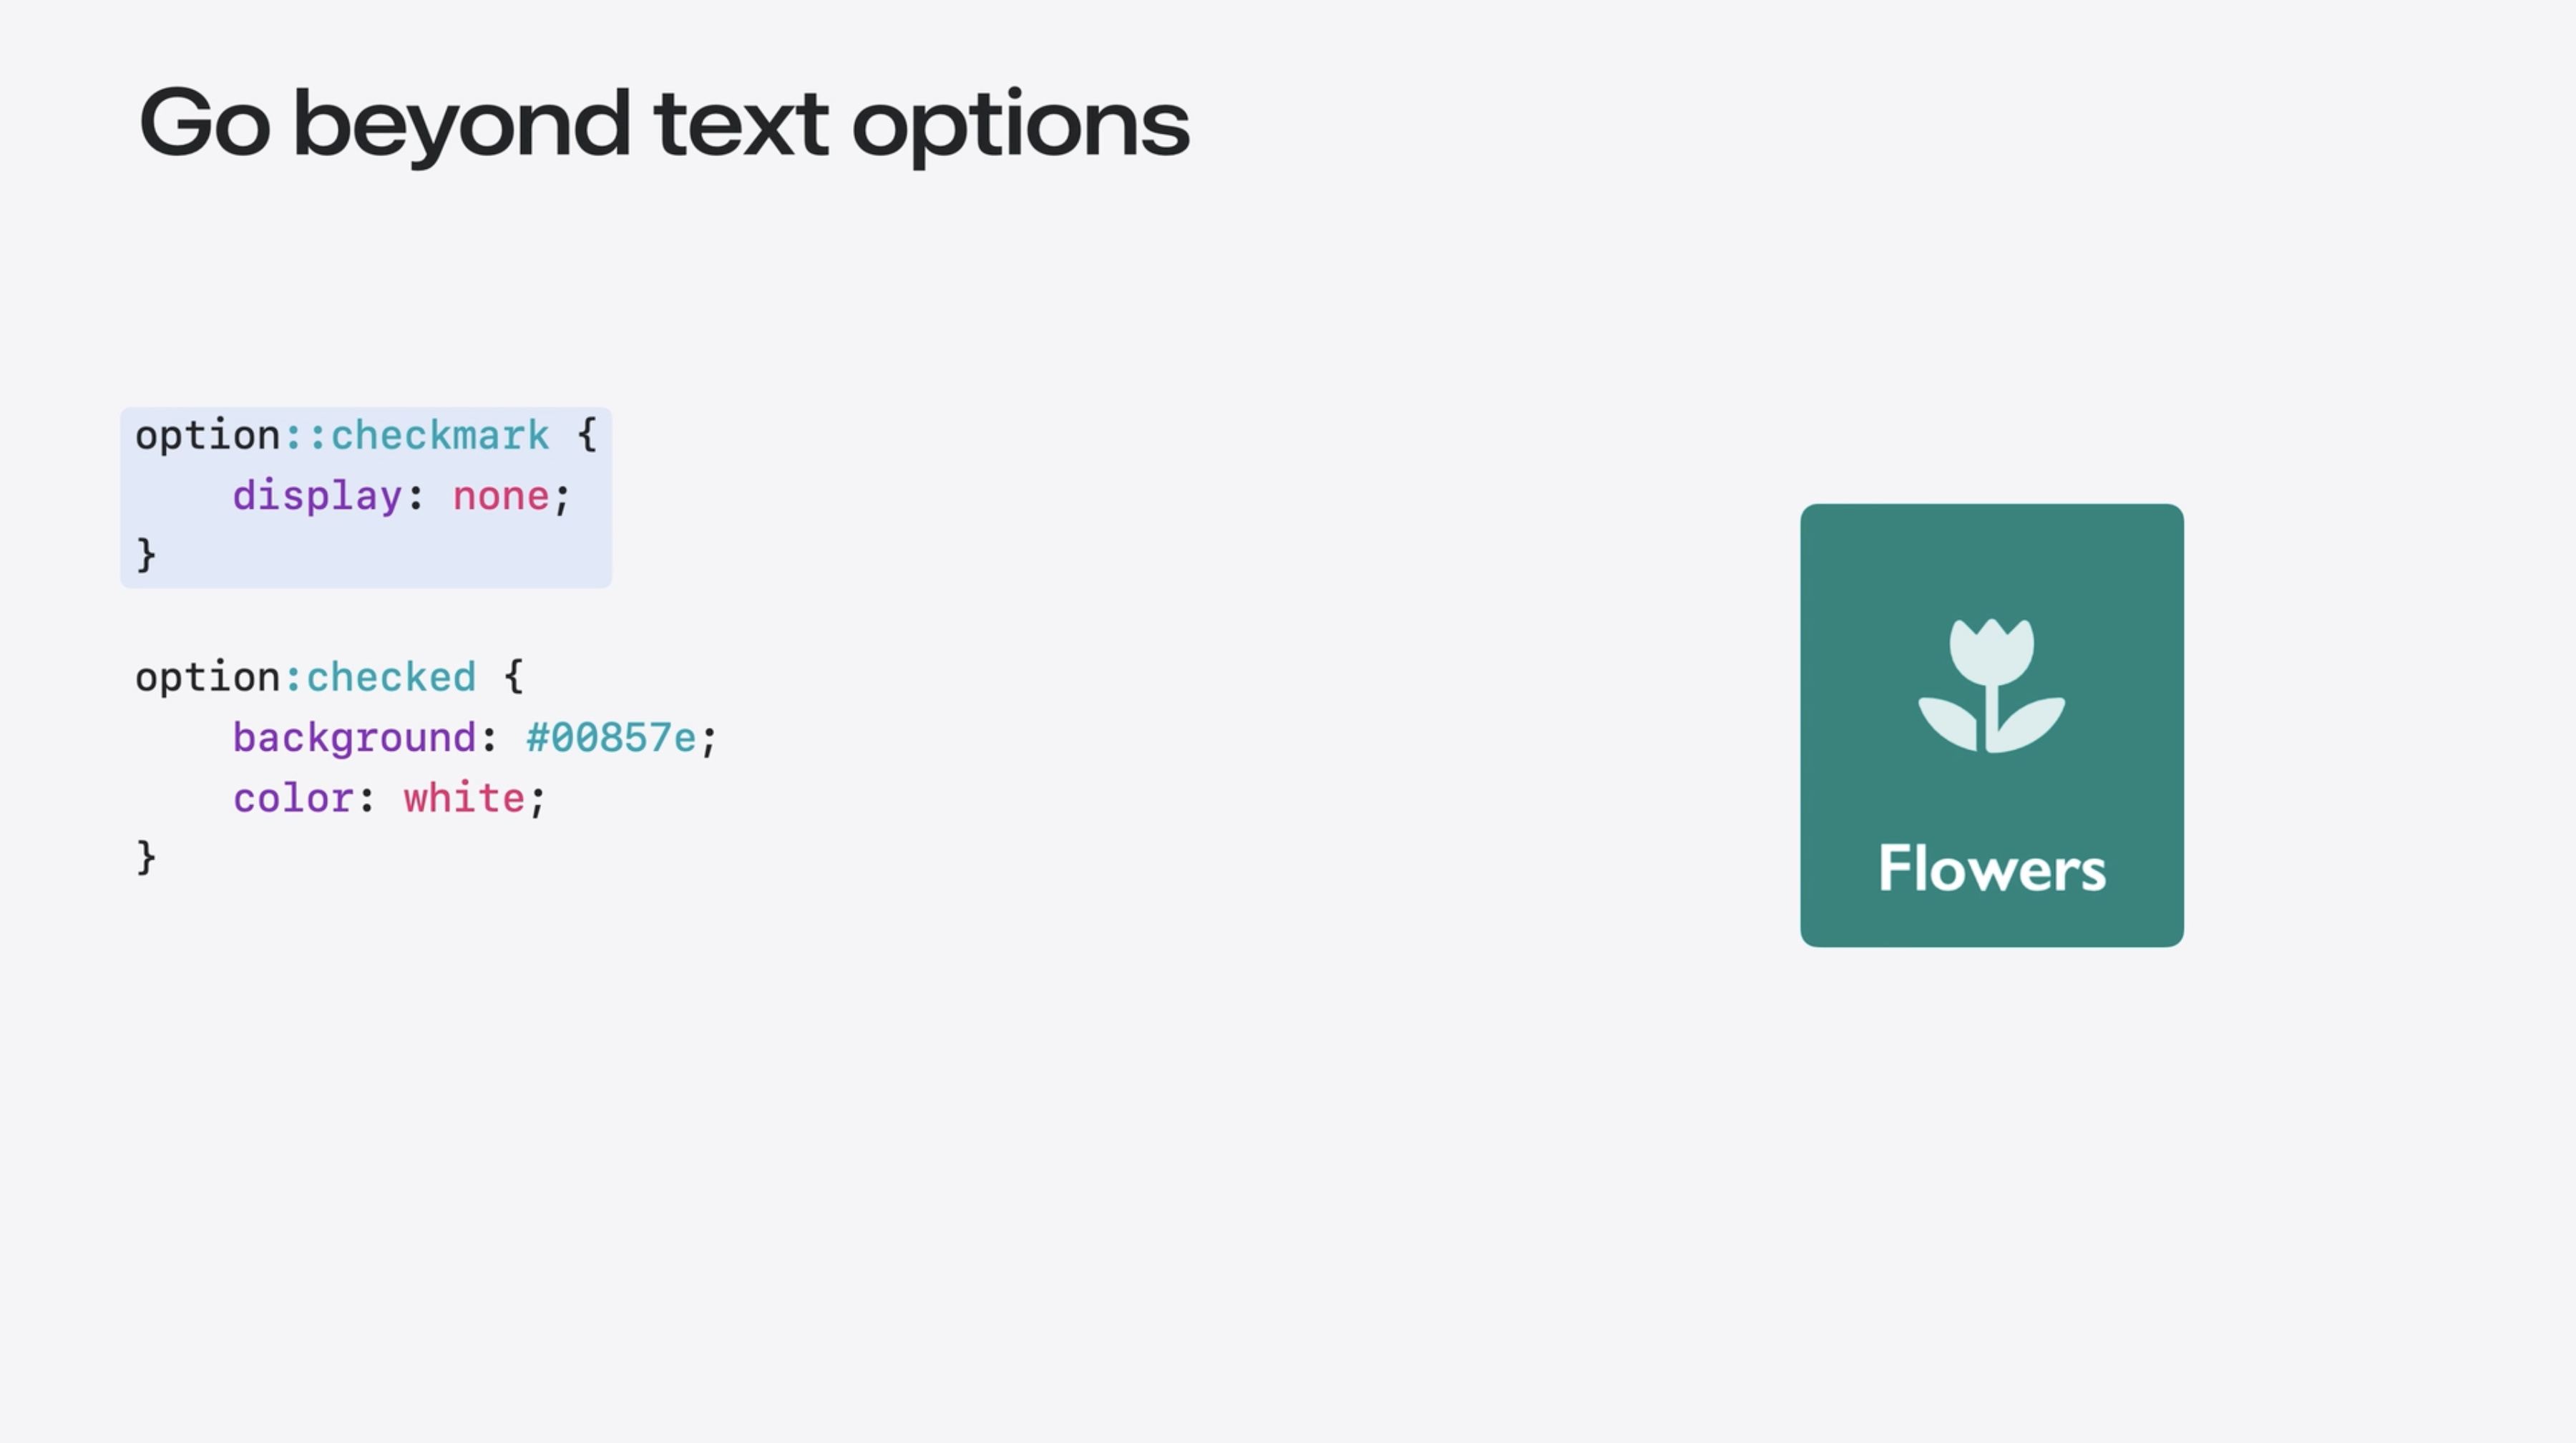The height and width of the screenshot is (1443, 2576).
Task: Click the :checked pseudo-class selector
Action: [x=380, y=677]
